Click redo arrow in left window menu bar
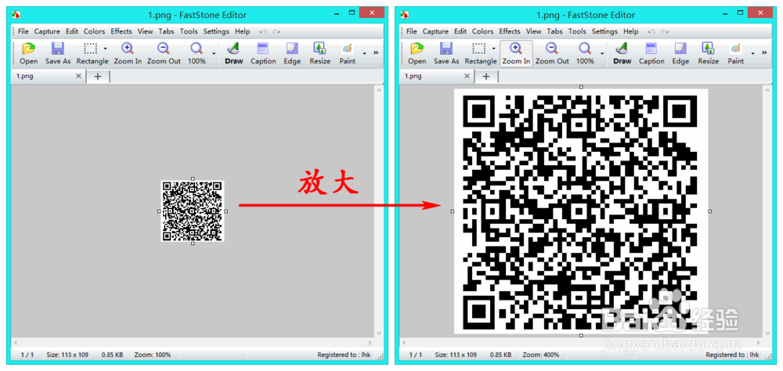The width and height of the screenshot is (783, 371). coord(276,31)
